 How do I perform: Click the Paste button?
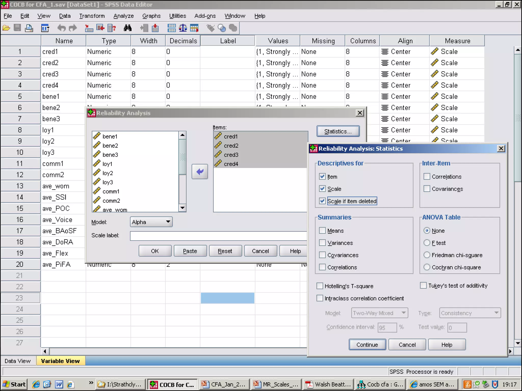tap(190, 251)
